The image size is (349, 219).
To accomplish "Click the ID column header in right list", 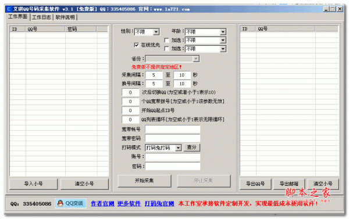I will 248,29.
